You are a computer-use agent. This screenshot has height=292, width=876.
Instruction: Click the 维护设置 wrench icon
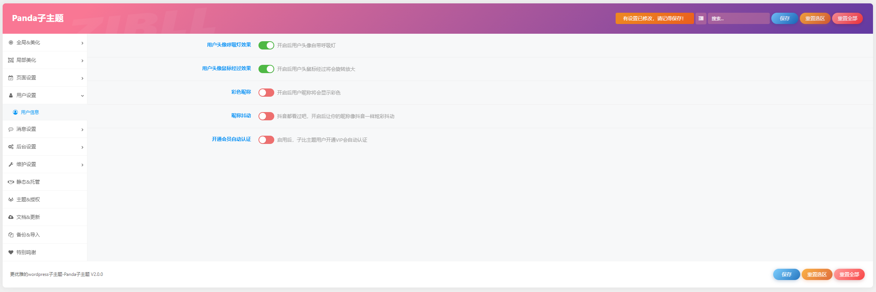pyautogui.click(x=11, y=165)
